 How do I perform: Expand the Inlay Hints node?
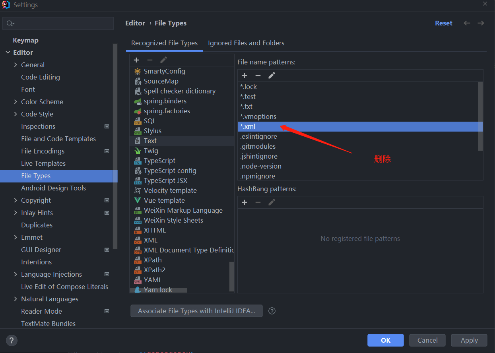tap(16, 213)
